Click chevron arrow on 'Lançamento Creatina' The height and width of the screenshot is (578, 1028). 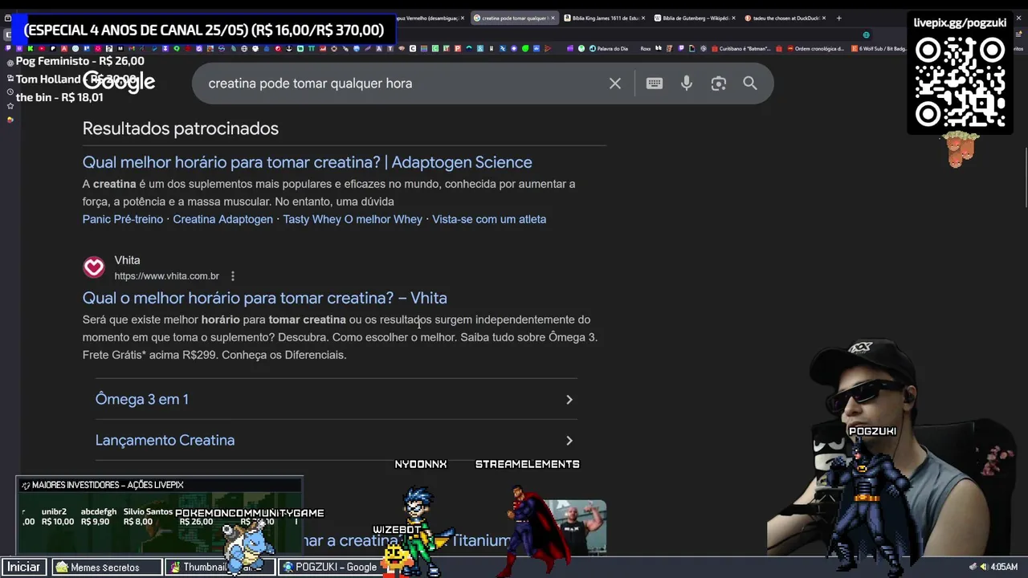pyautogui.click(x=569, y=440)
